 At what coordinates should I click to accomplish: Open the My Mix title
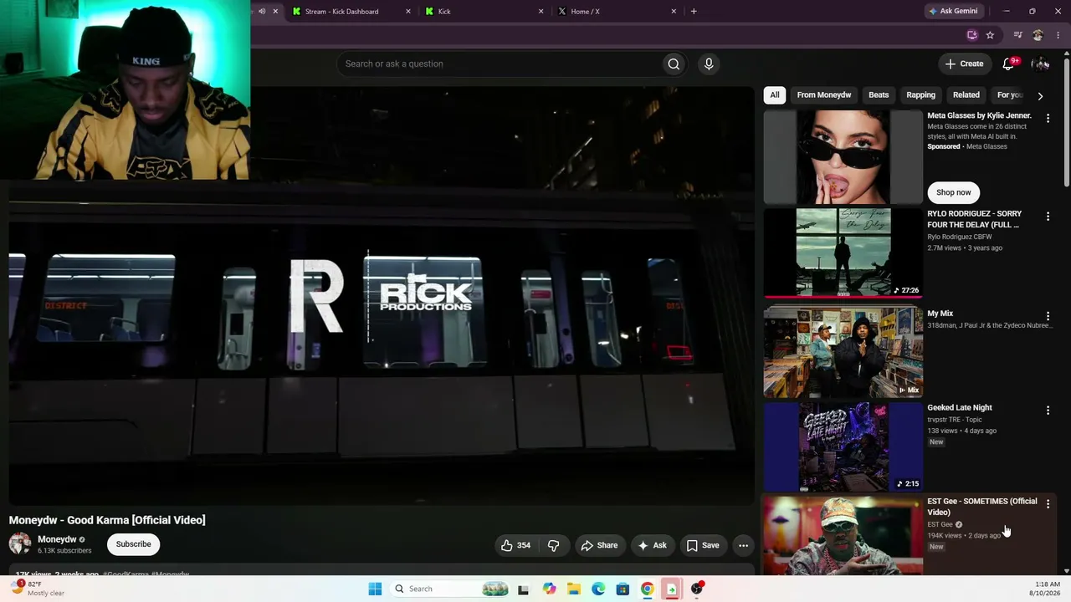click(940, 314)
